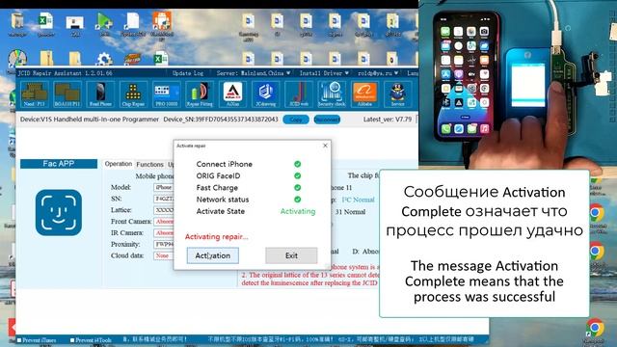
Task: Open the Nand P13 module
Action: click(35, 94)
